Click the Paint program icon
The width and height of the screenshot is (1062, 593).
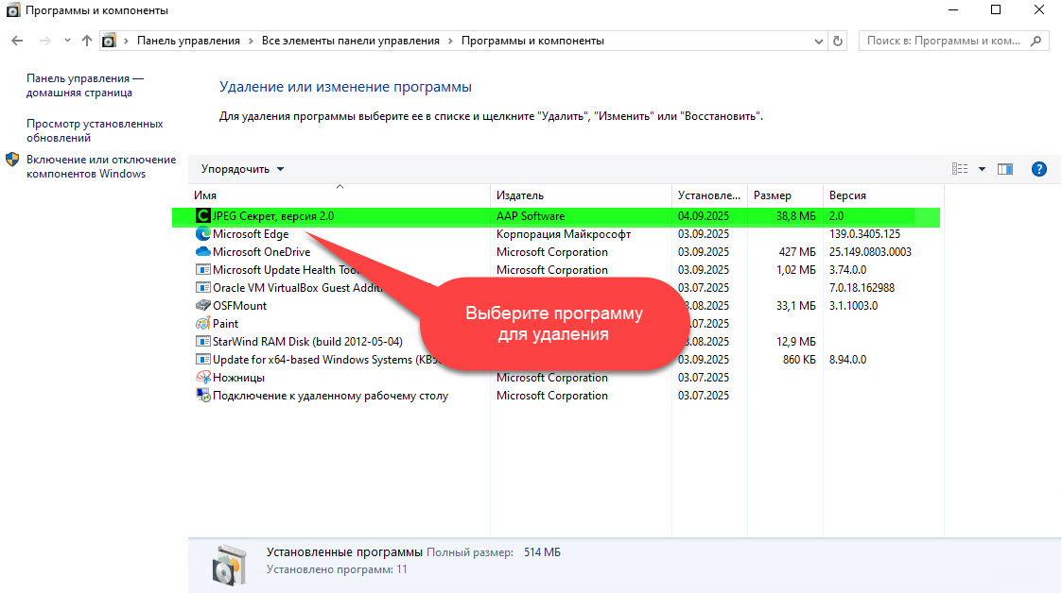point(202,324)
